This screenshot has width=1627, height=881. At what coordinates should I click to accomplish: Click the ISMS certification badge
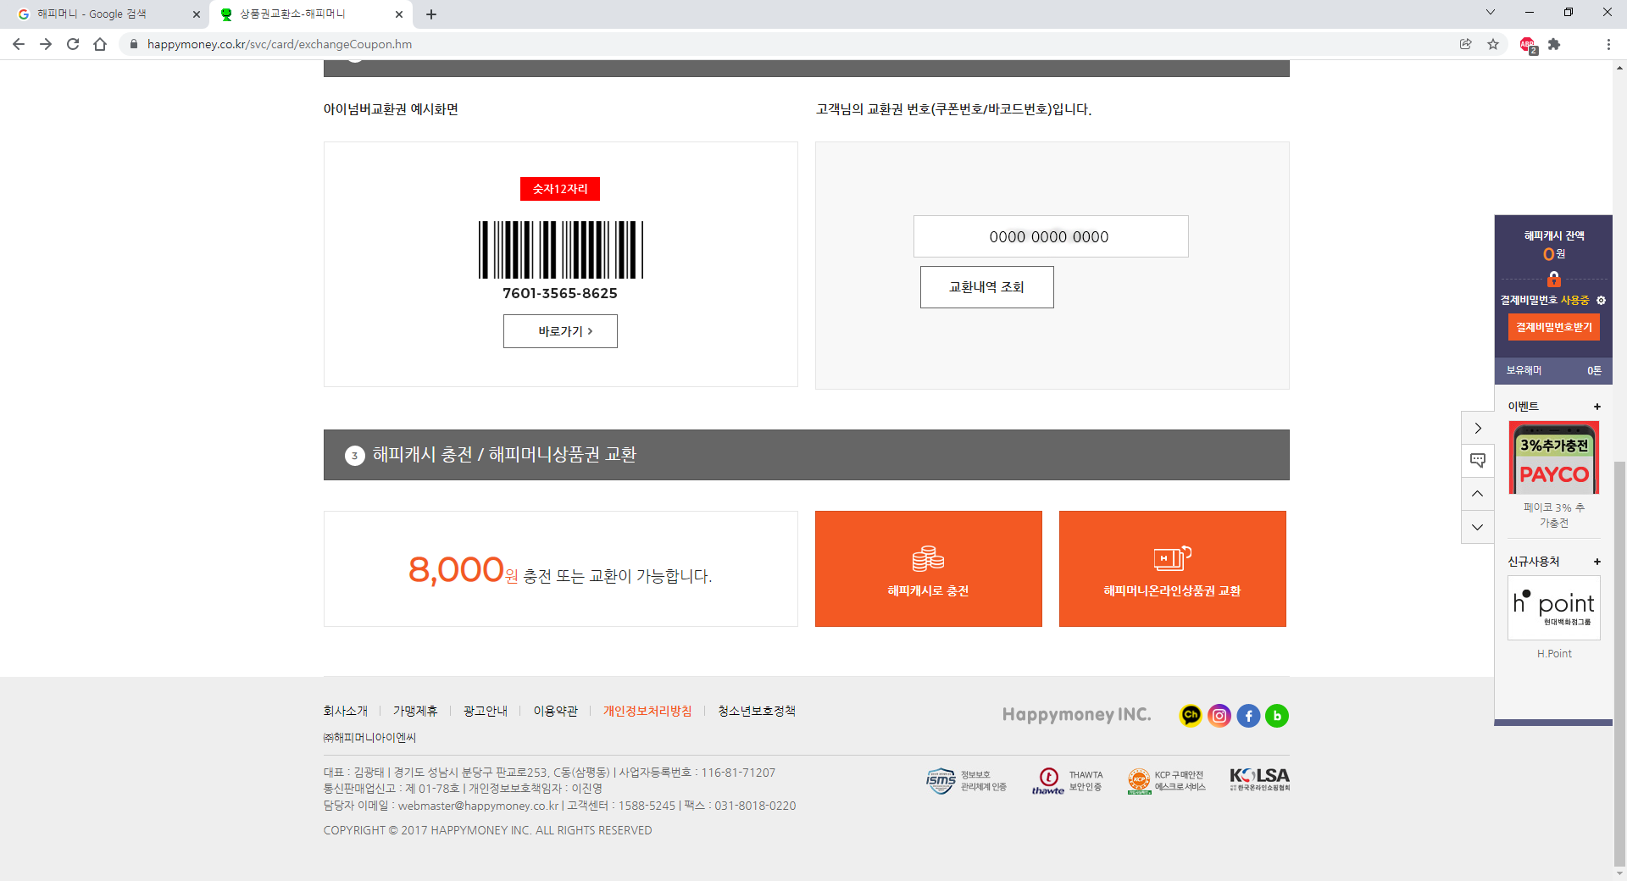coord(967,781)
